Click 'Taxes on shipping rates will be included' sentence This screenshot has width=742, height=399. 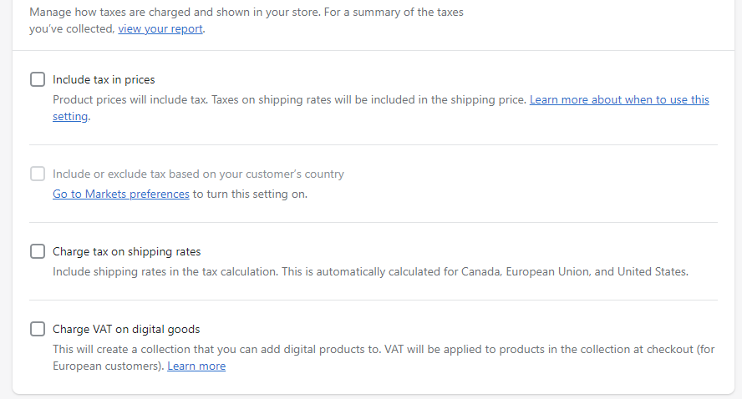368,99
